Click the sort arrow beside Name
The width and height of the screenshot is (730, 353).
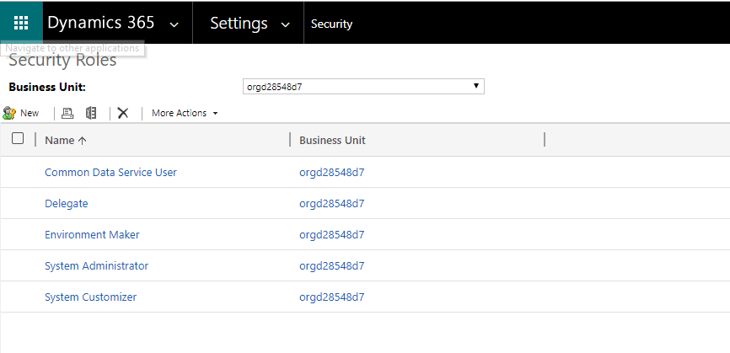(x=82, y=141)
